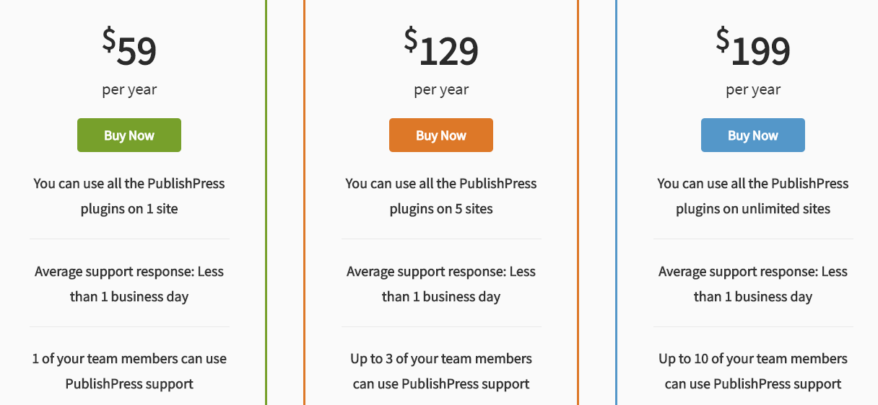Click the dollar sign next to 199

click(722, 40)
